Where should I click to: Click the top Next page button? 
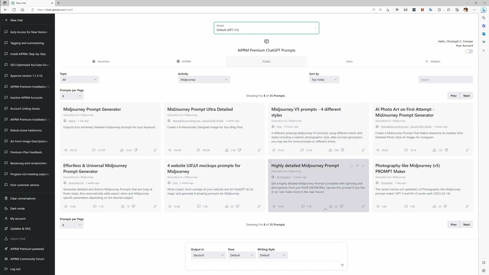click(466, 96)
